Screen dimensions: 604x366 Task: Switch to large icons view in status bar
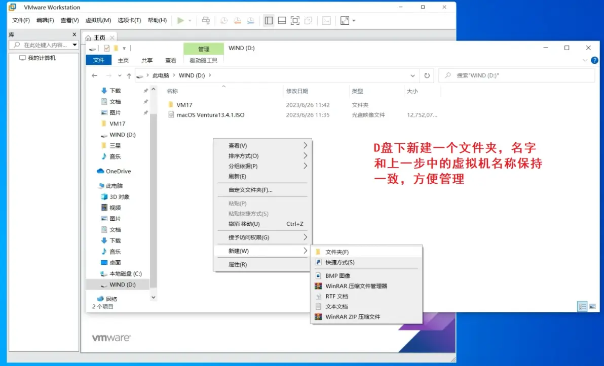click(592, 306)
